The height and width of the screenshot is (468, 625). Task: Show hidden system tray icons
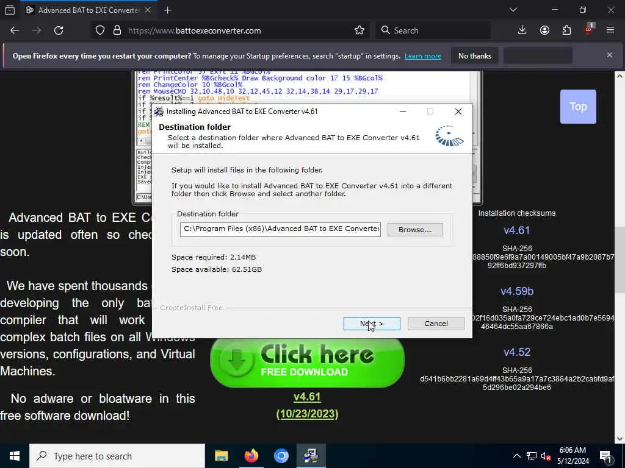(x=516, y=456)
